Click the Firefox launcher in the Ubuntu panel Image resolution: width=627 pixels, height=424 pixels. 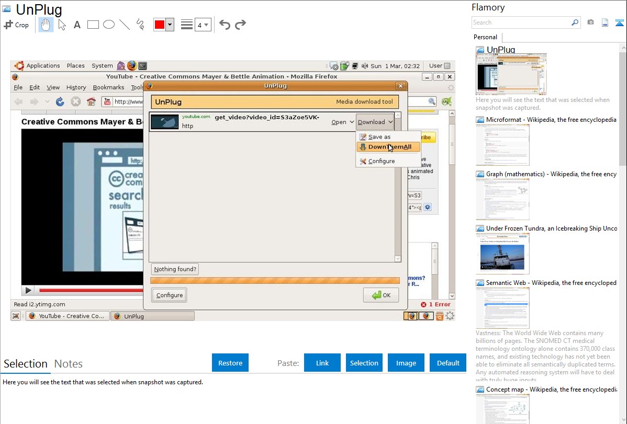pyautogui.click(x=131, y=65)
